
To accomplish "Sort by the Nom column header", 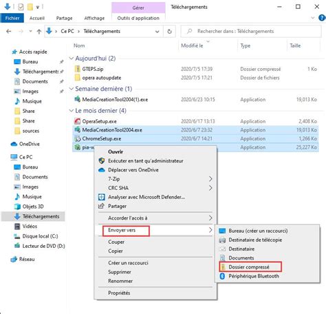I will click(79, 45).
